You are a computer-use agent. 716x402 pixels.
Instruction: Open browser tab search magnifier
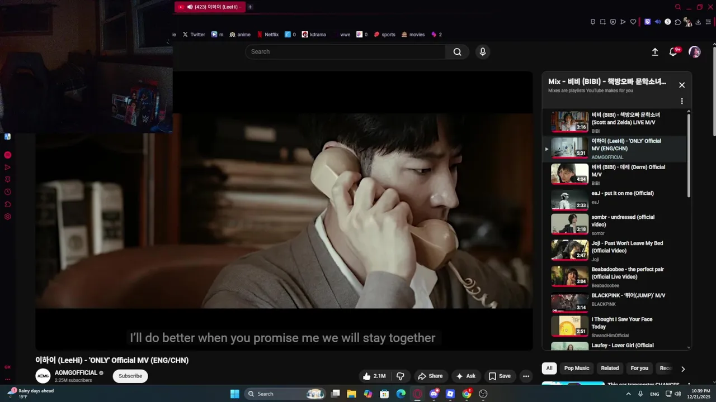pos(678,7)
